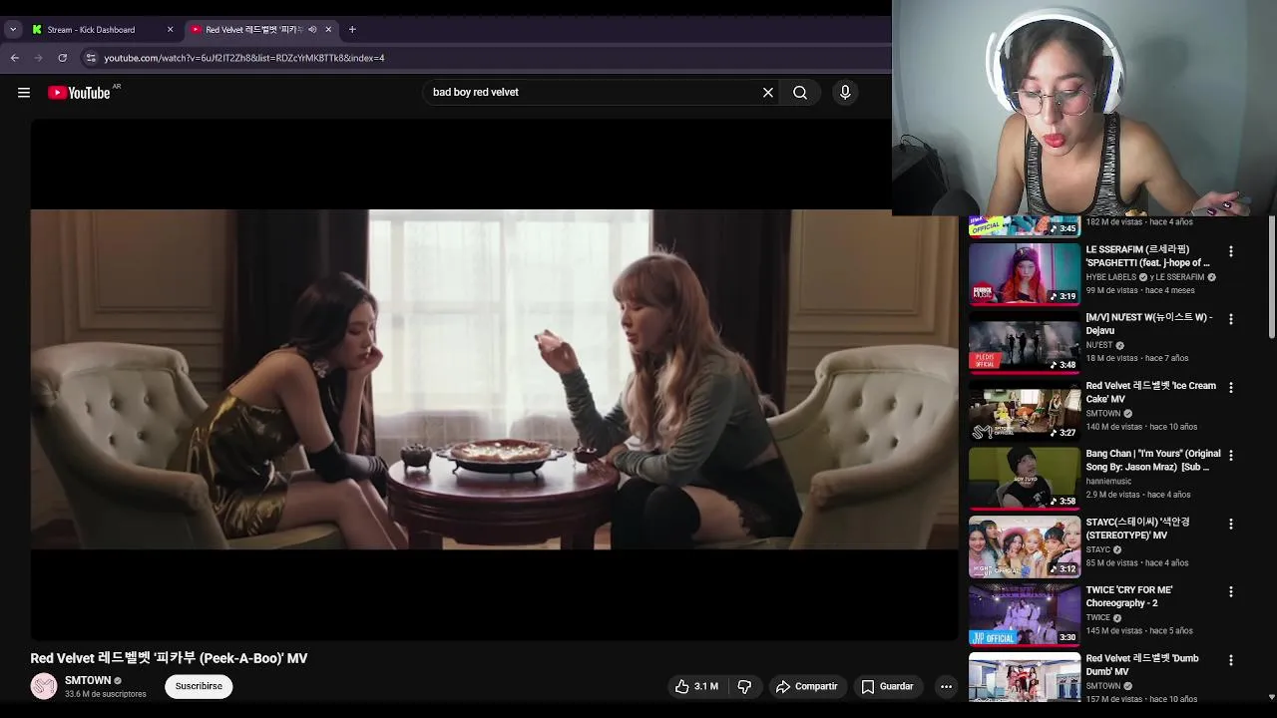Open options menu for LE SSERAFIM SPAGHETTI
1277x718 pixels.
click(1231, 251)
